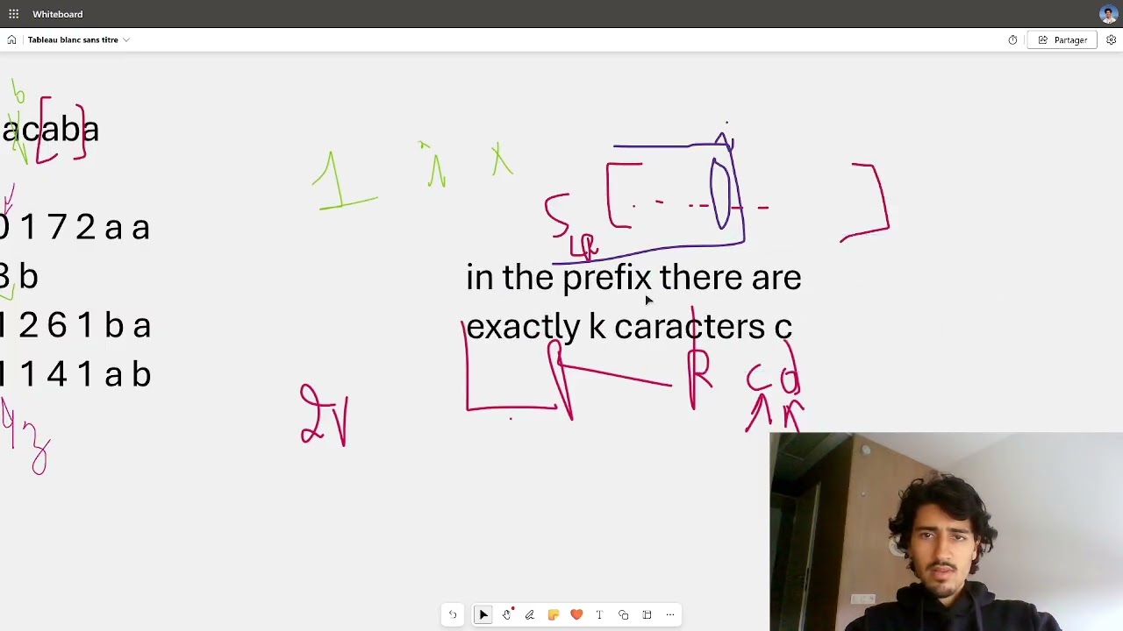Select text row '1 1 4 1 a b'

tap(75, 375)
